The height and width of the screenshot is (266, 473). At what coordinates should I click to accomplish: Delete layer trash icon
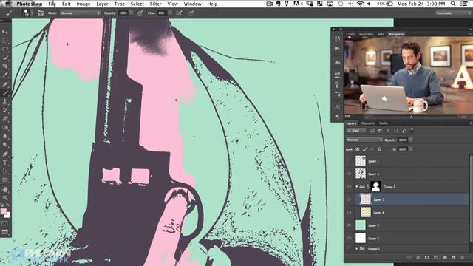462,258
